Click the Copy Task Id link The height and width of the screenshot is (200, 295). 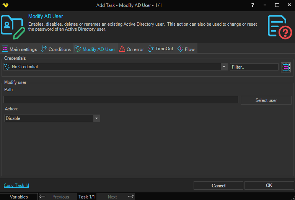coord(16,185)
